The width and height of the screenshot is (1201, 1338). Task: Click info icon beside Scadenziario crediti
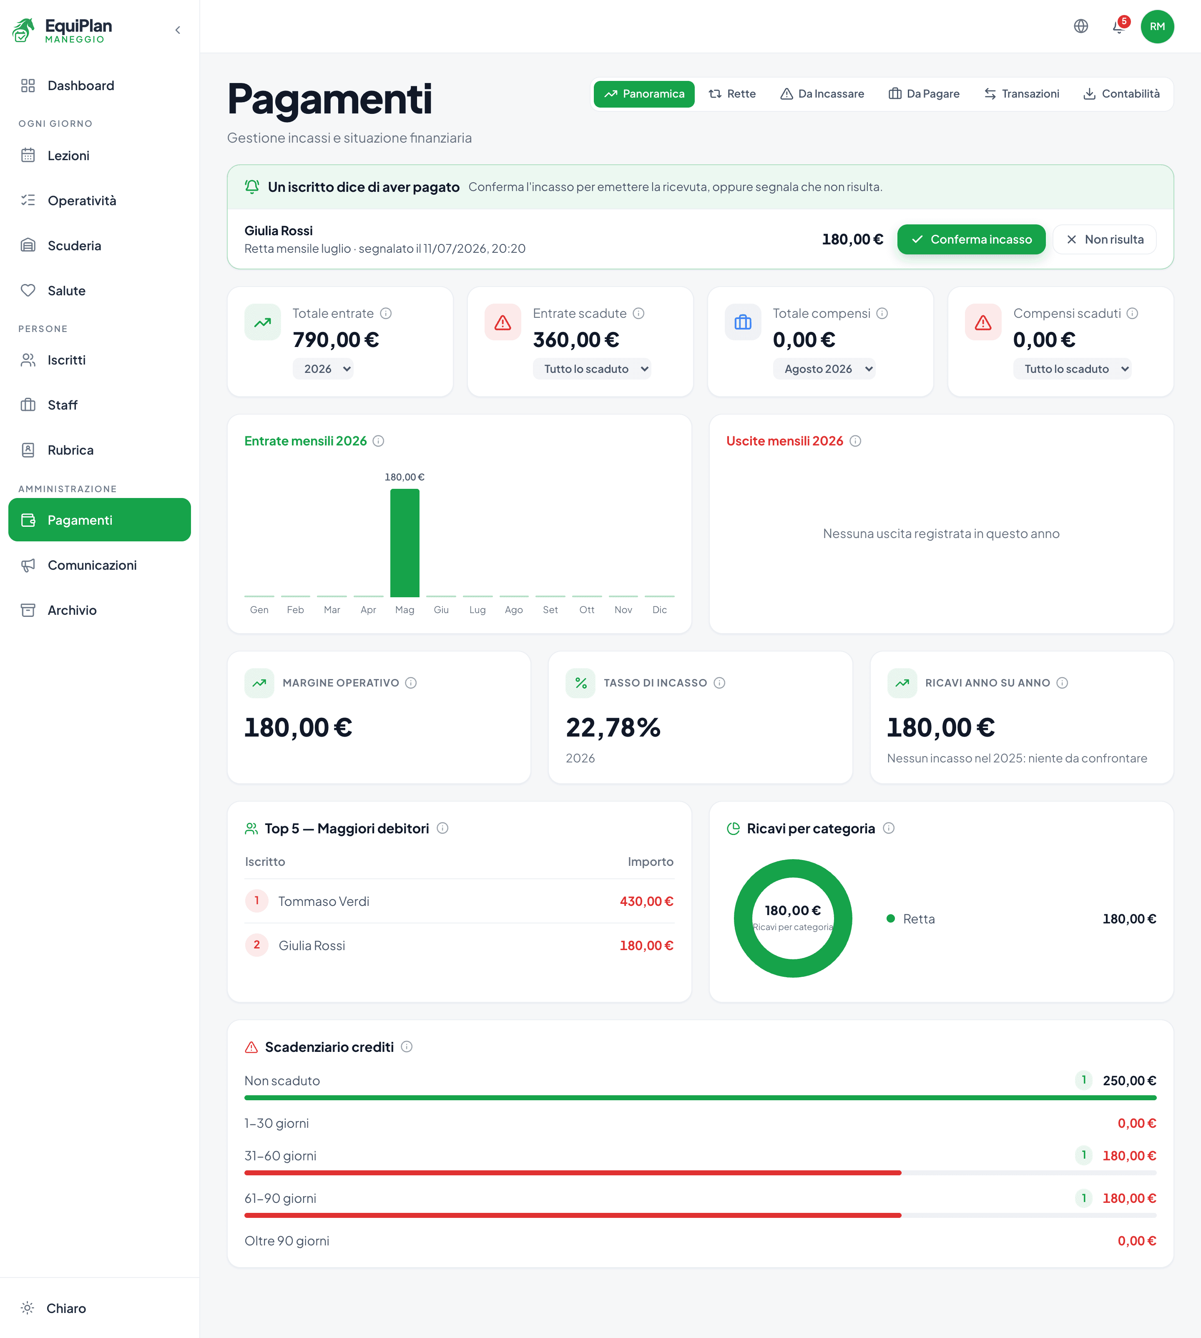407,1046
